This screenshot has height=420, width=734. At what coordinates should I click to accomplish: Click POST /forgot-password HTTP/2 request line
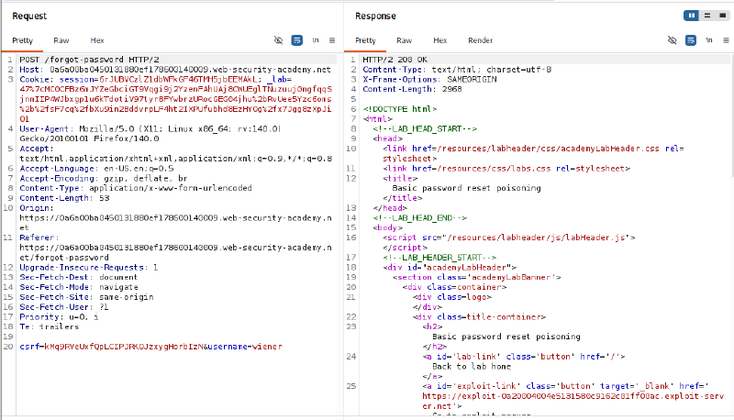[89, 60]
